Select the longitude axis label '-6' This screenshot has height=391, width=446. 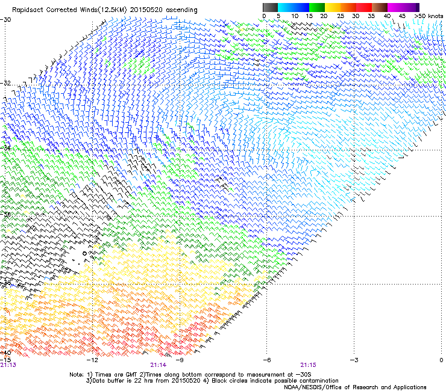(x=266, y=360)
